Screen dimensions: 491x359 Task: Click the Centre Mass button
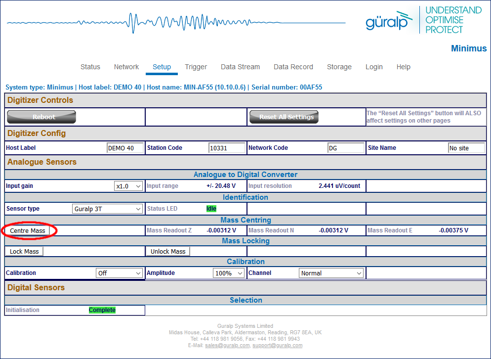coord(28,231)
